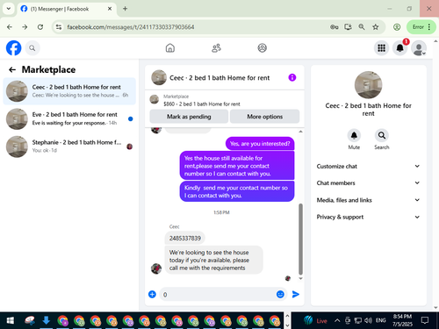Open the purple conversation information icon
Viewport: 439px width, 329px height.
(x=292, y=77)
